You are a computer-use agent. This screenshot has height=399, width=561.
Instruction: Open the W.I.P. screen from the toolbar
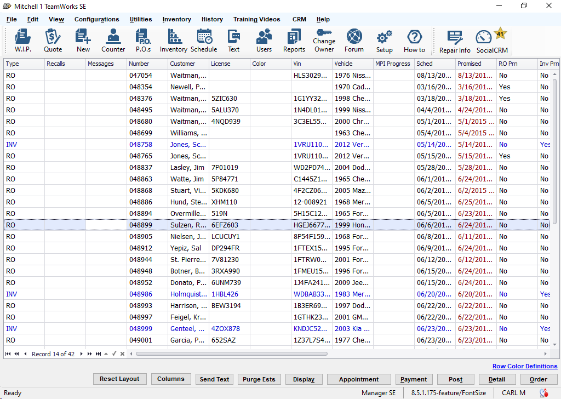22,41
